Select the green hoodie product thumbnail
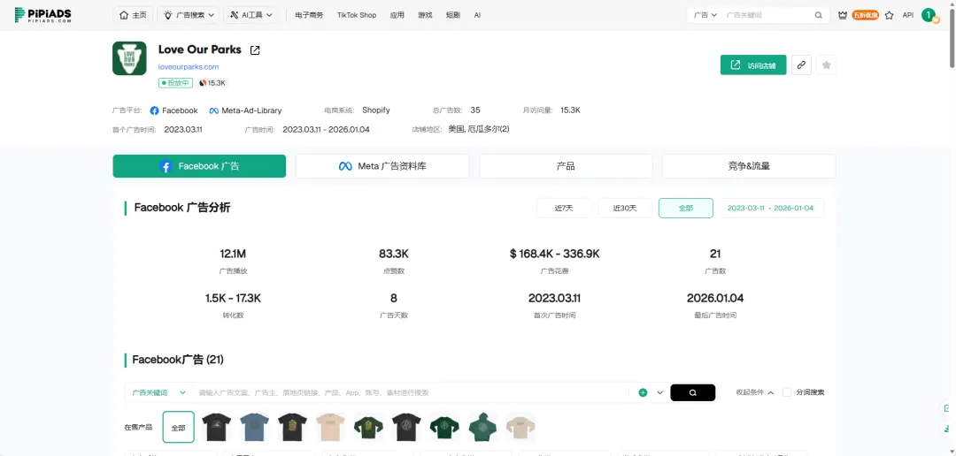956x456 pixels. [482, 427]
